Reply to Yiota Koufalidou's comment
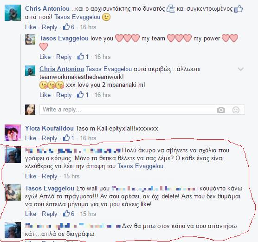 point(49,138)
